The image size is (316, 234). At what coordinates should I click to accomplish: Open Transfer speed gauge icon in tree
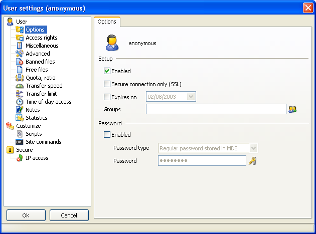tap(20, 86)
